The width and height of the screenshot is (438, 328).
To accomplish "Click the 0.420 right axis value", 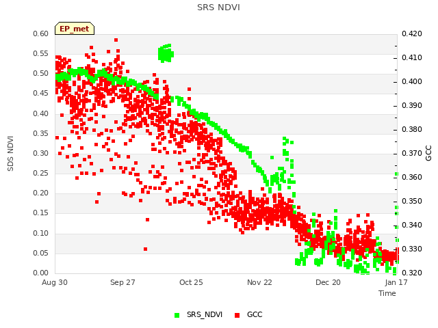I will point(412,33).
